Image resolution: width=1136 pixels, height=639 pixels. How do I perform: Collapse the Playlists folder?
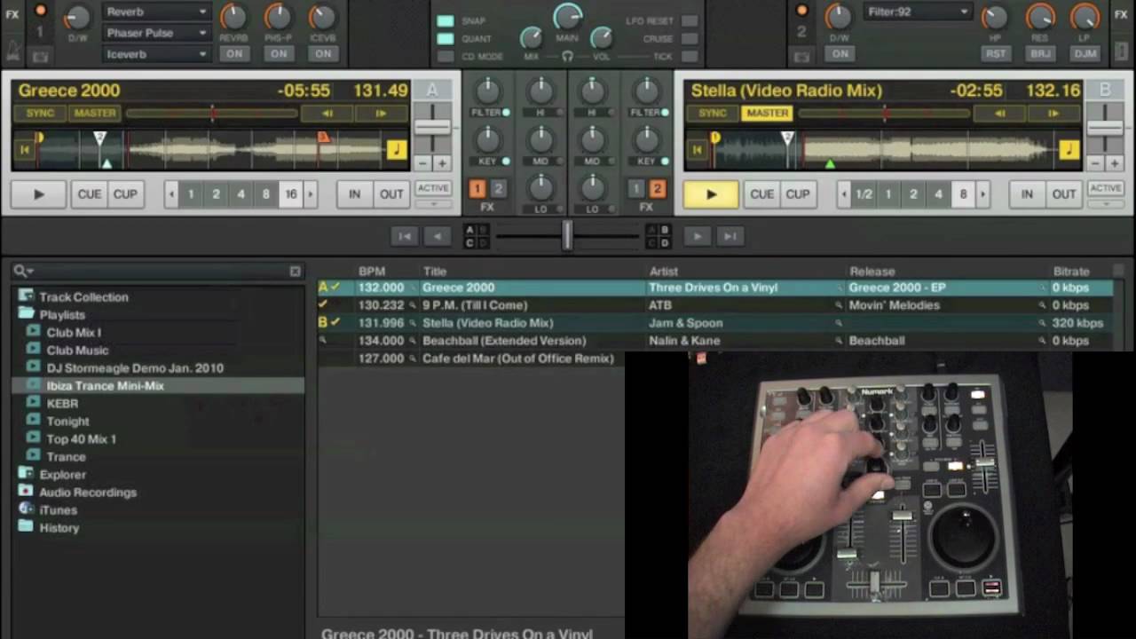tap(25, 315)
